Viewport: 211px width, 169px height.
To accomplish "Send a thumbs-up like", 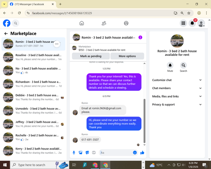I will [142, 153].
